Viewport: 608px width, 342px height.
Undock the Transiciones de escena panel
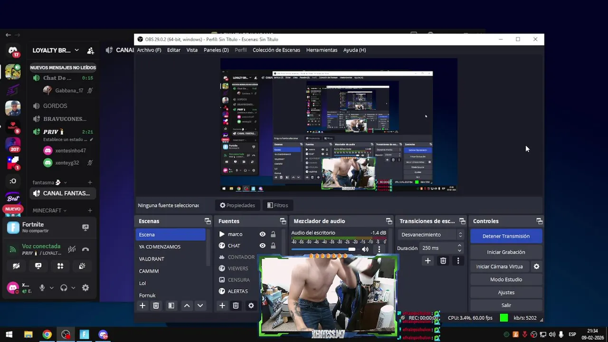(x=462, y=221)
